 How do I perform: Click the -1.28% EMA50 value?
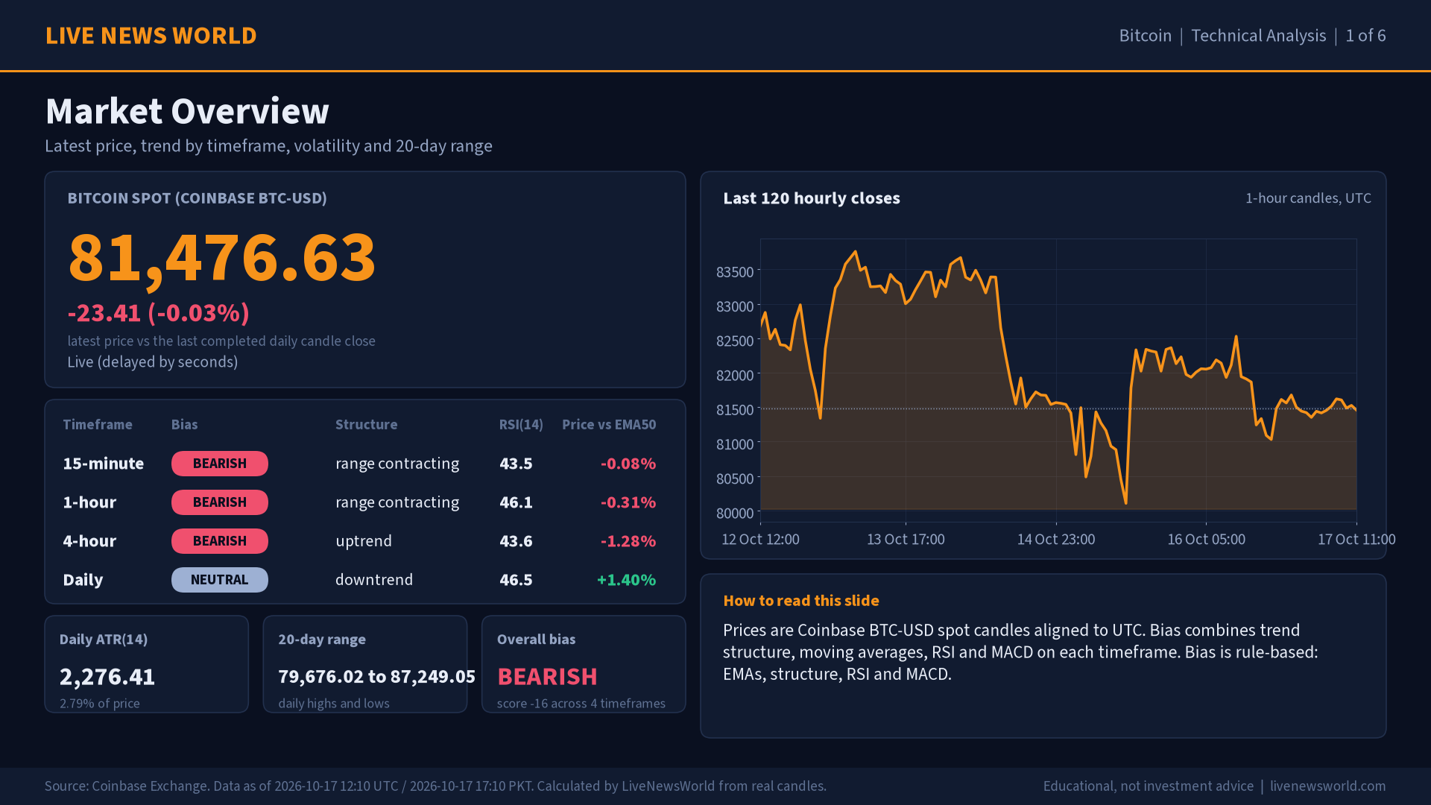(628, 541)
